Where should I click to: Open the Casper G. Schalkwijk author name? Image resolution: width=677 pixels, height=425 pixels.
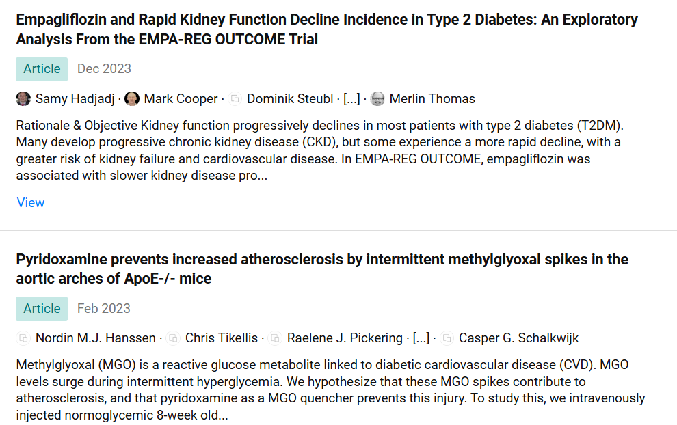[x=518, y=338]
